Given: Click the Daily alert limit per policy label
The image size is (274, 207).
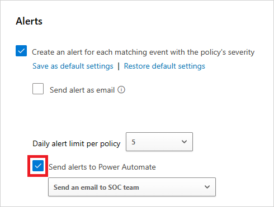Looking at the screenshot, I should point(77,143).
